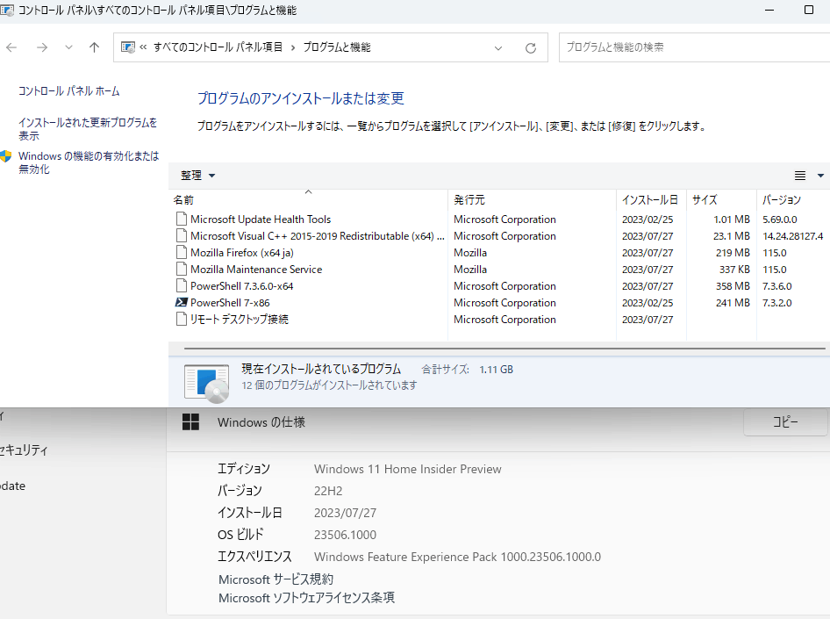Click the 5.69.0.0 version cell
The height and width of the screenshot is (619, 830).
[x=779, y=220]
